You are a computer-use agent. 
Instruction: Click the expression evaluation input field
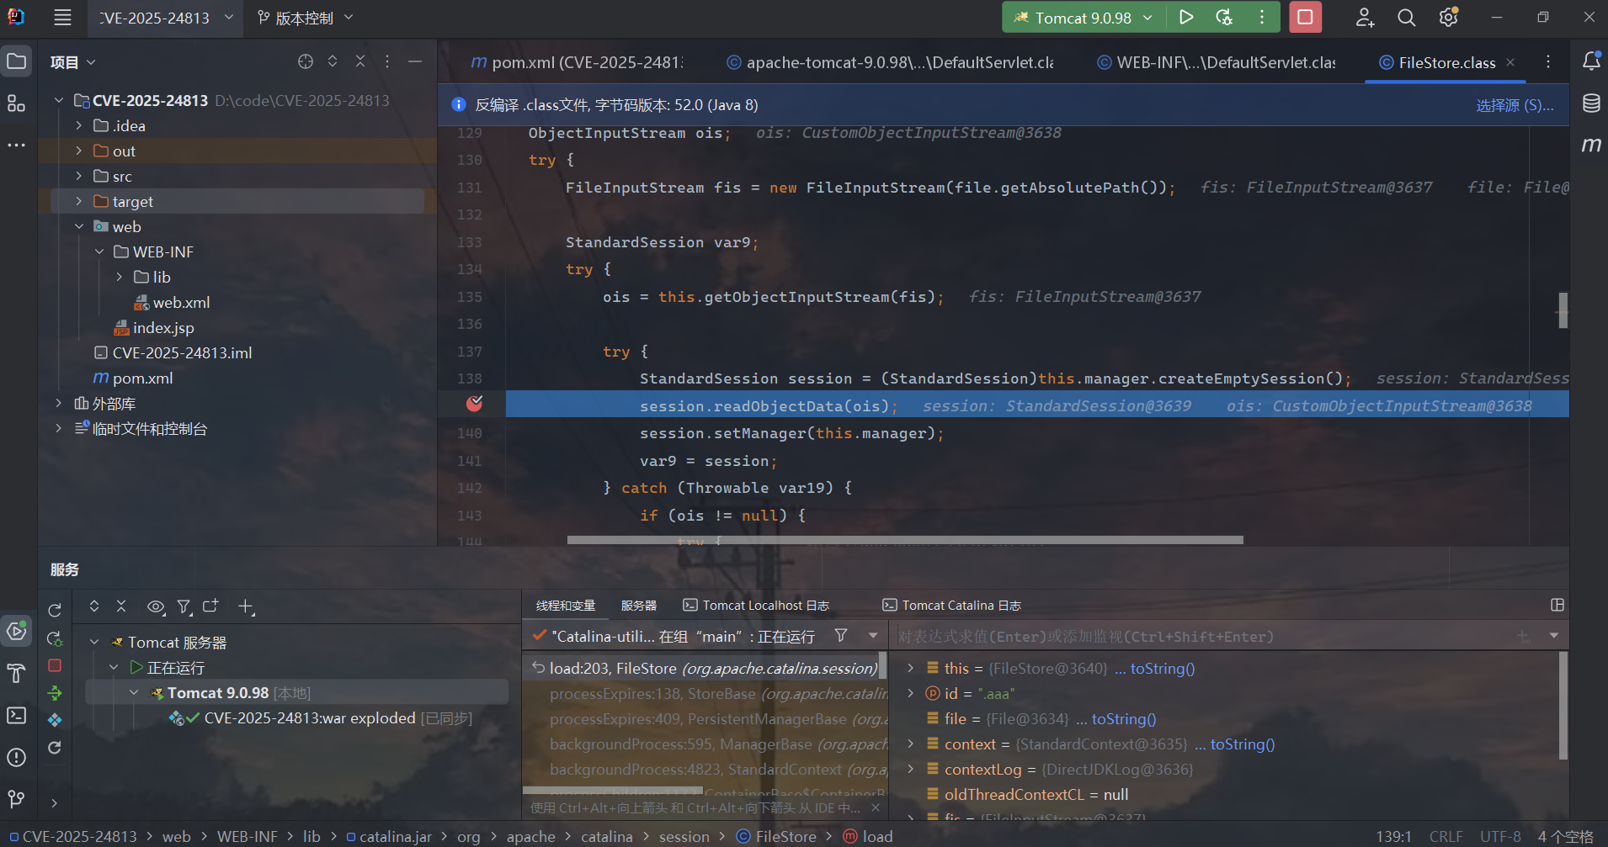click(x=1200, y=637)
